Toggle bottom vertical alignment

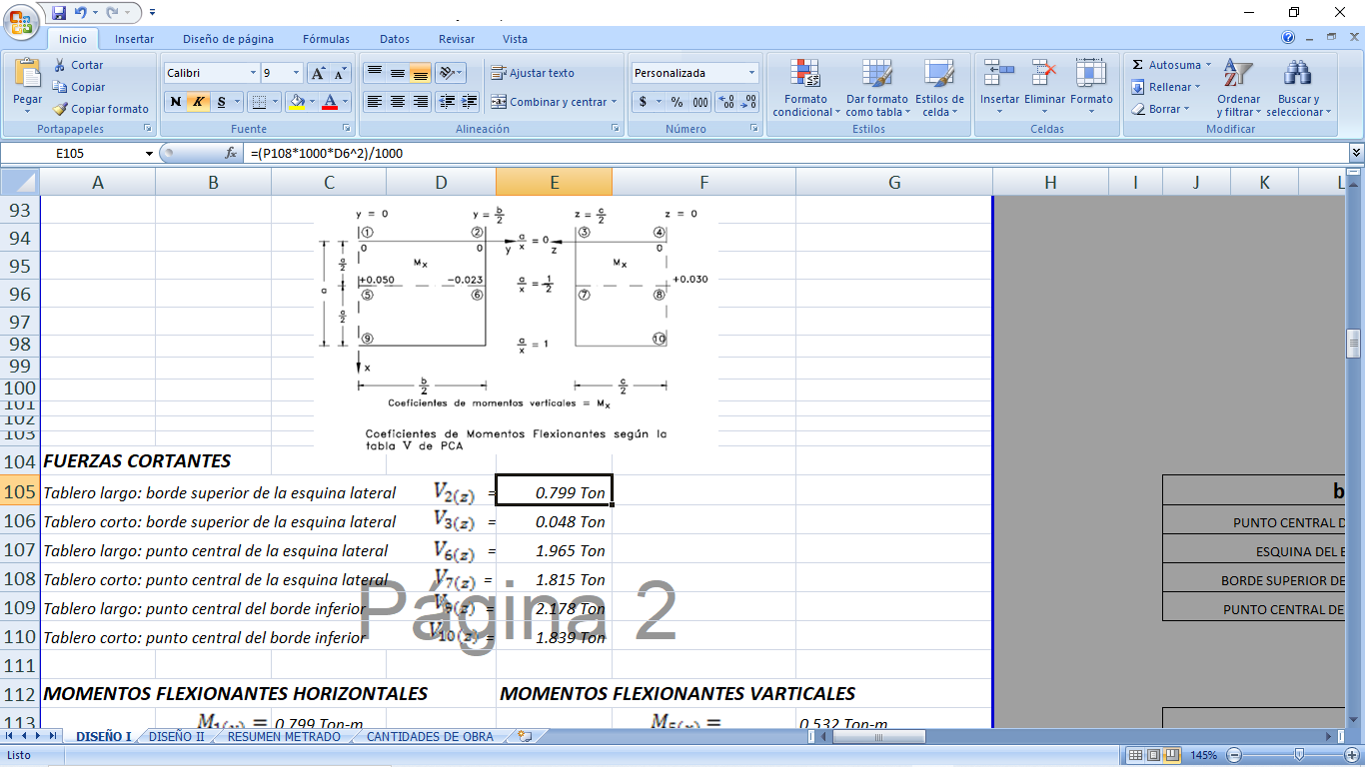tap(420, 73)
